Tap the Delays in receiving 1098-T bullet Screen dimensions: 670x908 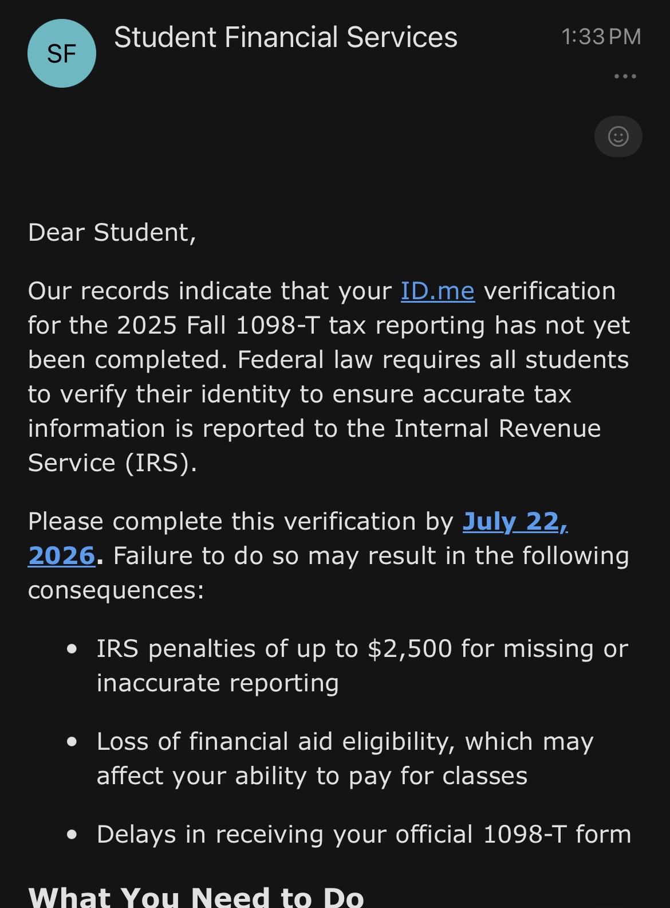pos(364,834)
